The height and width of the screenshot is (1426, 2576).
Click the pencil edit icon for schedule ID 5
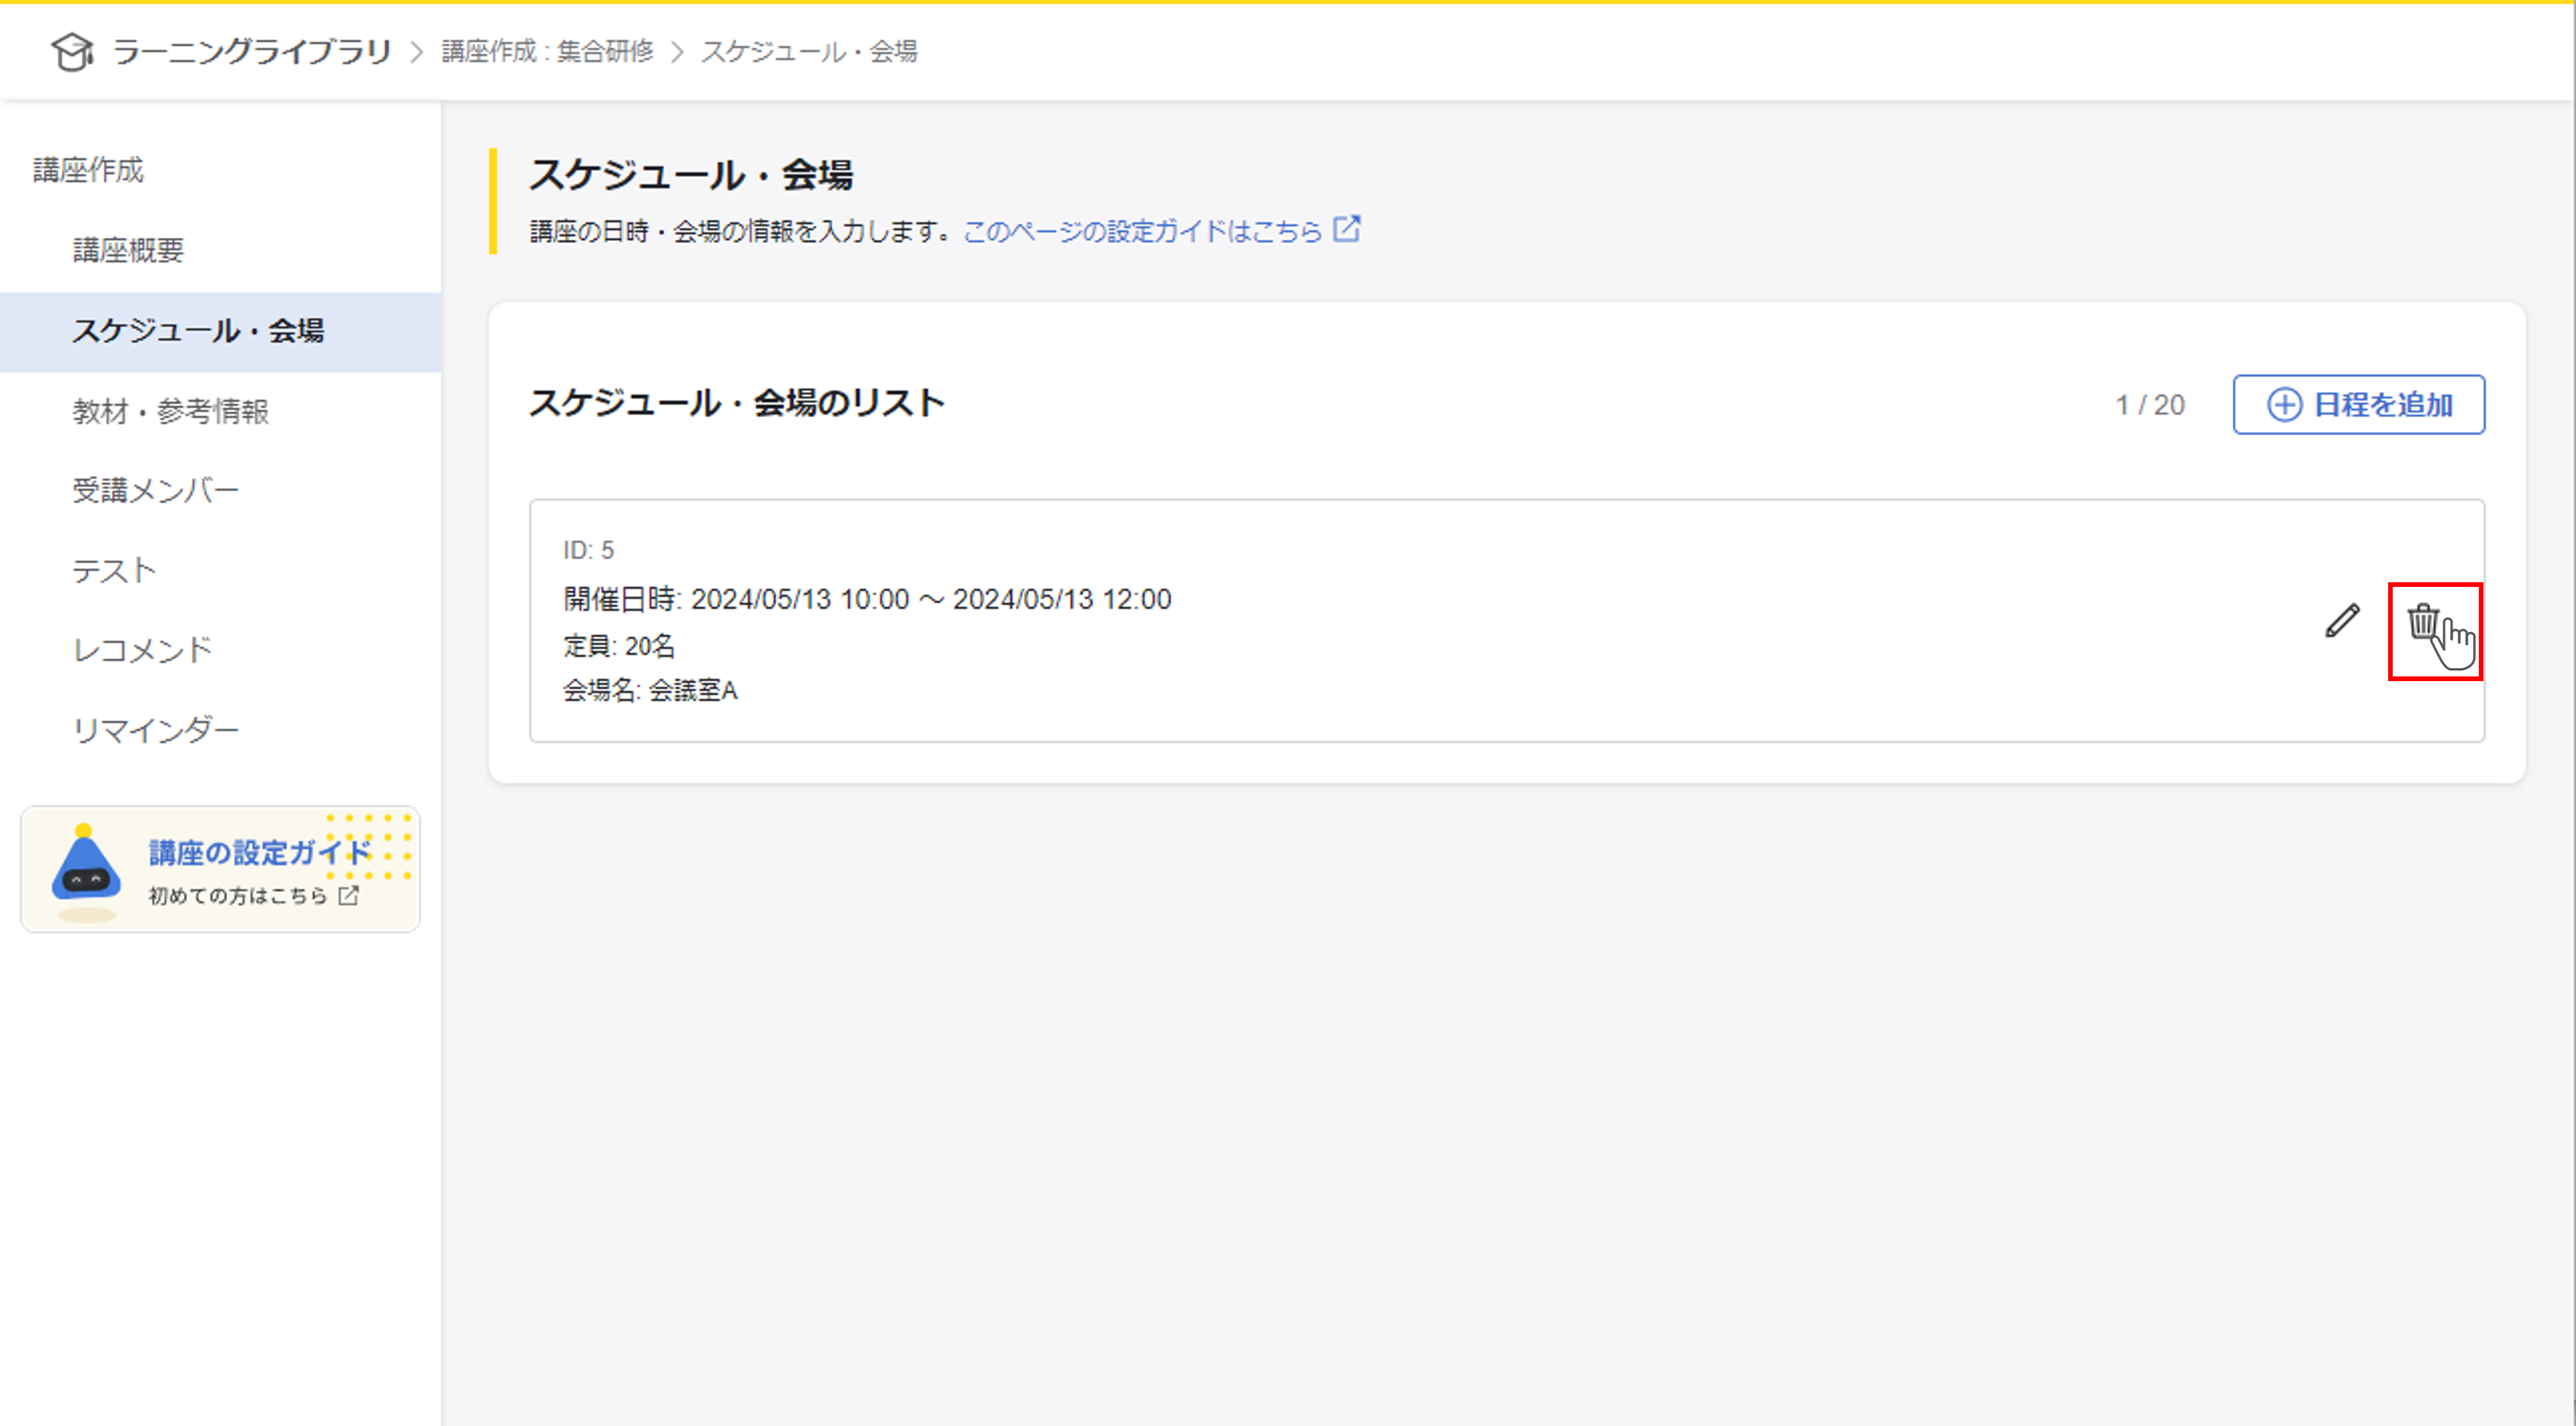point(2342,621)
